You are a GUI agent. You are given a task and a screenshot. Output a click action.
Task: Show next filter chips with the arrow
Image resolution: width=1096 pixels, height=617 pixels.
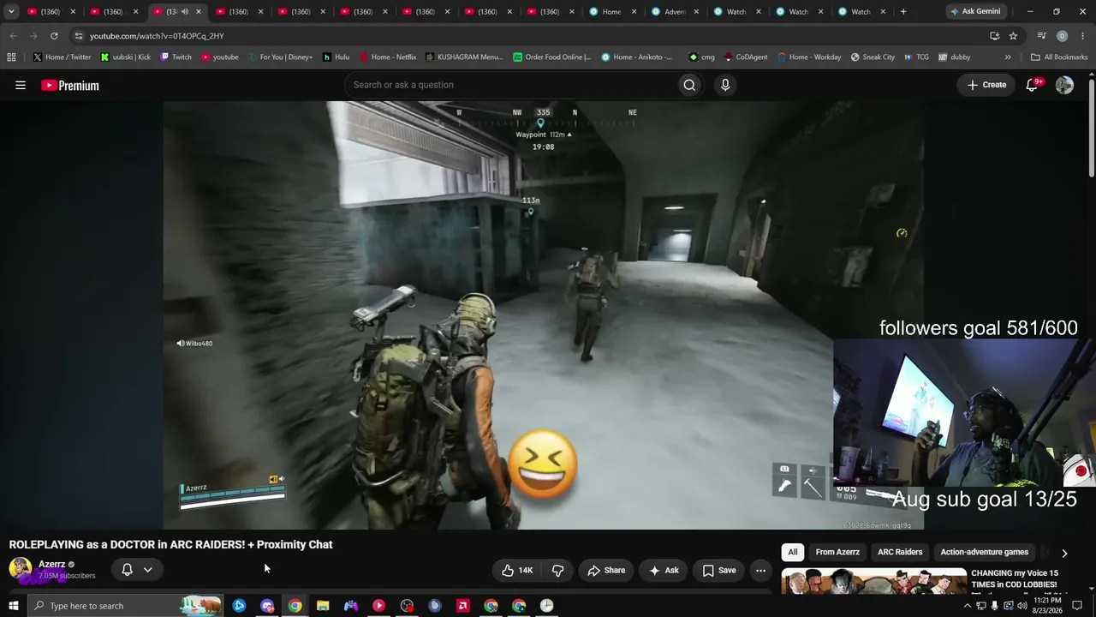tap(1064, 553)
